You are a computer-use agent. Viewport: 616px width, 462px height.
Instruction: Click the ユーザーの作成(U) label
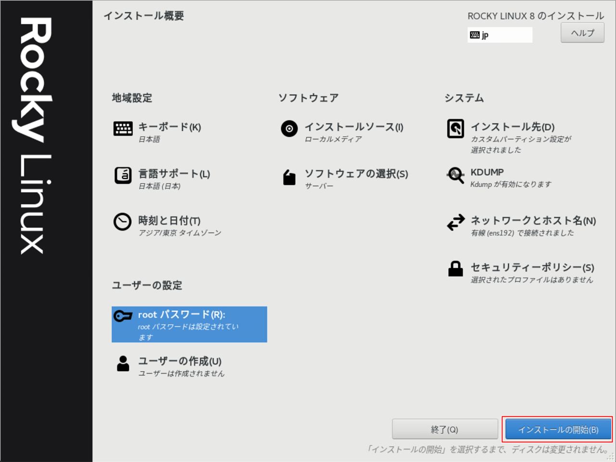[x=180, y=361]
